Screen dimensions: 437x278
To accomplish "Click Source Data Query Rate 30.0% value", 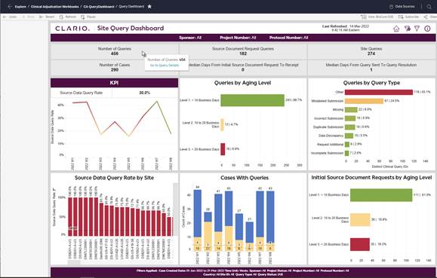I will click(x=144, y=93).
